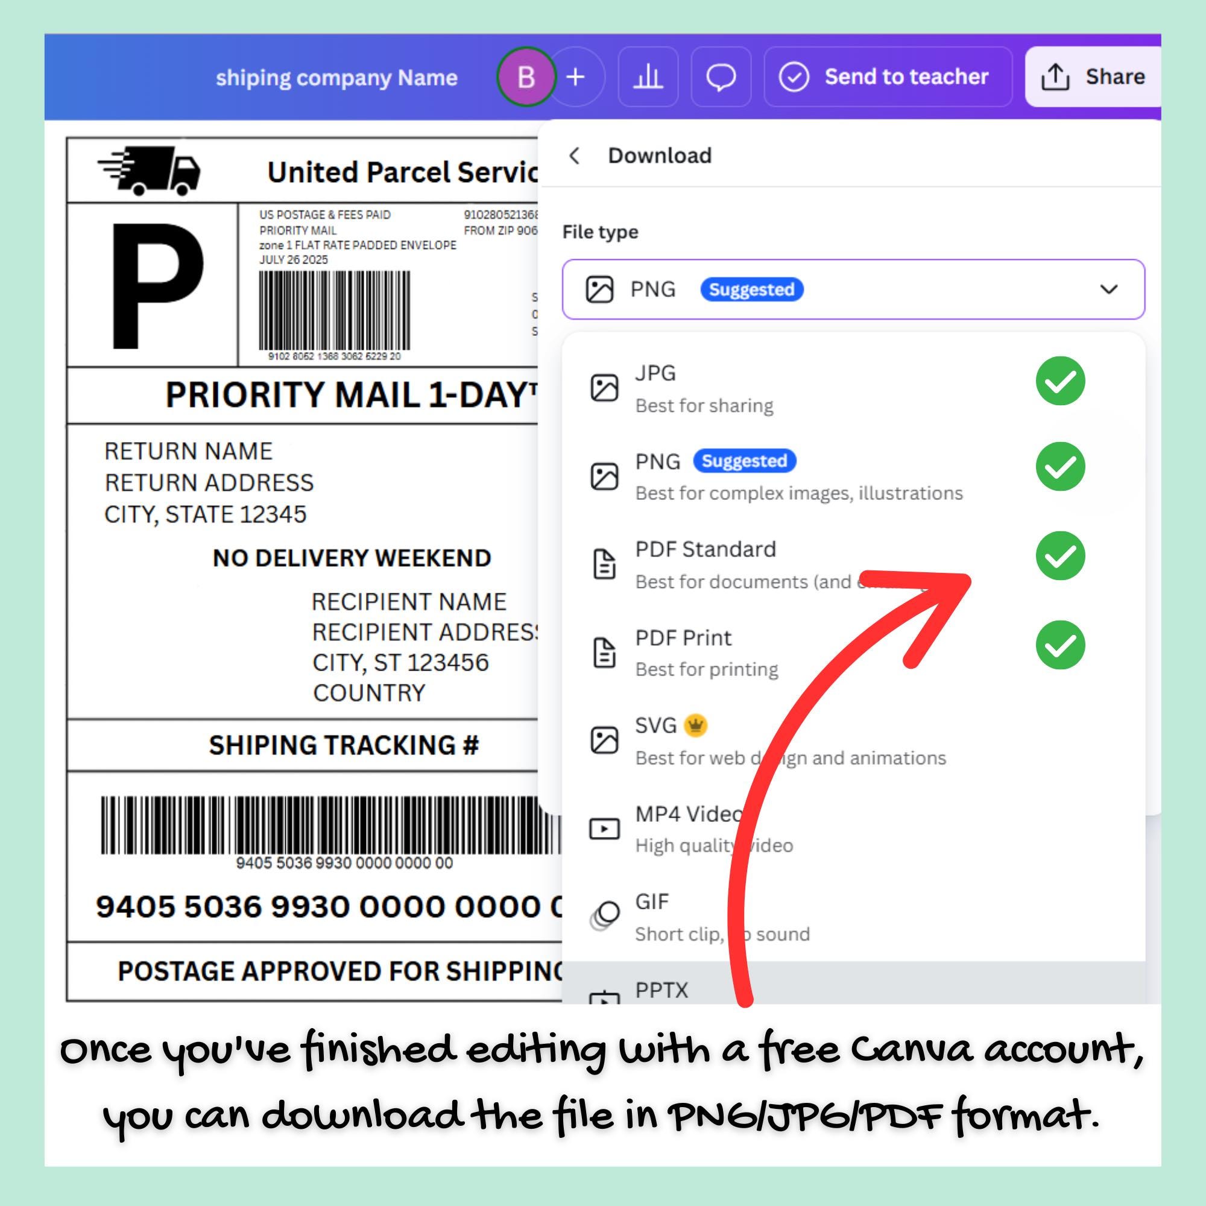This screenshot has height=1206, width=1206.
Task: Choose the SVG file type option
Action: point(853,741)
